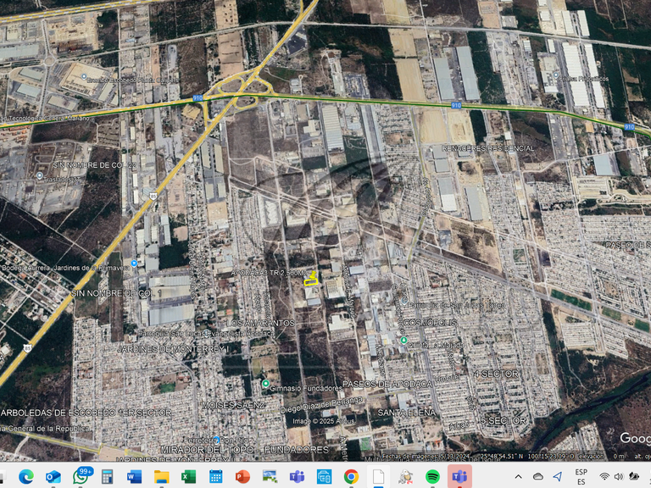Launch Google Chrome from the taskbar
The width and height of the screenshot is (651, 488).
[x=351, y=476]
